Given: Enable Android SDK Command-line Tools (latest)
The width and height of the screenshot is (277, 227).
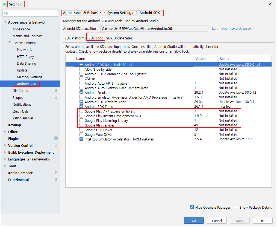Looking at the screenshot, I should pyautogui.click(x=81, y=74).
